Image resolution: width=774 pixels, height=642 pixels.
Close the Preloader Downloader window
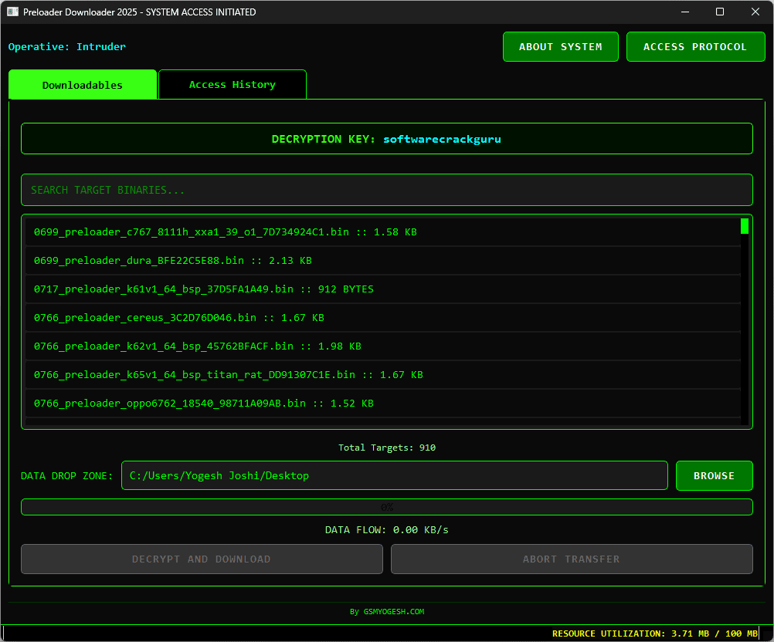coord(755,12)
